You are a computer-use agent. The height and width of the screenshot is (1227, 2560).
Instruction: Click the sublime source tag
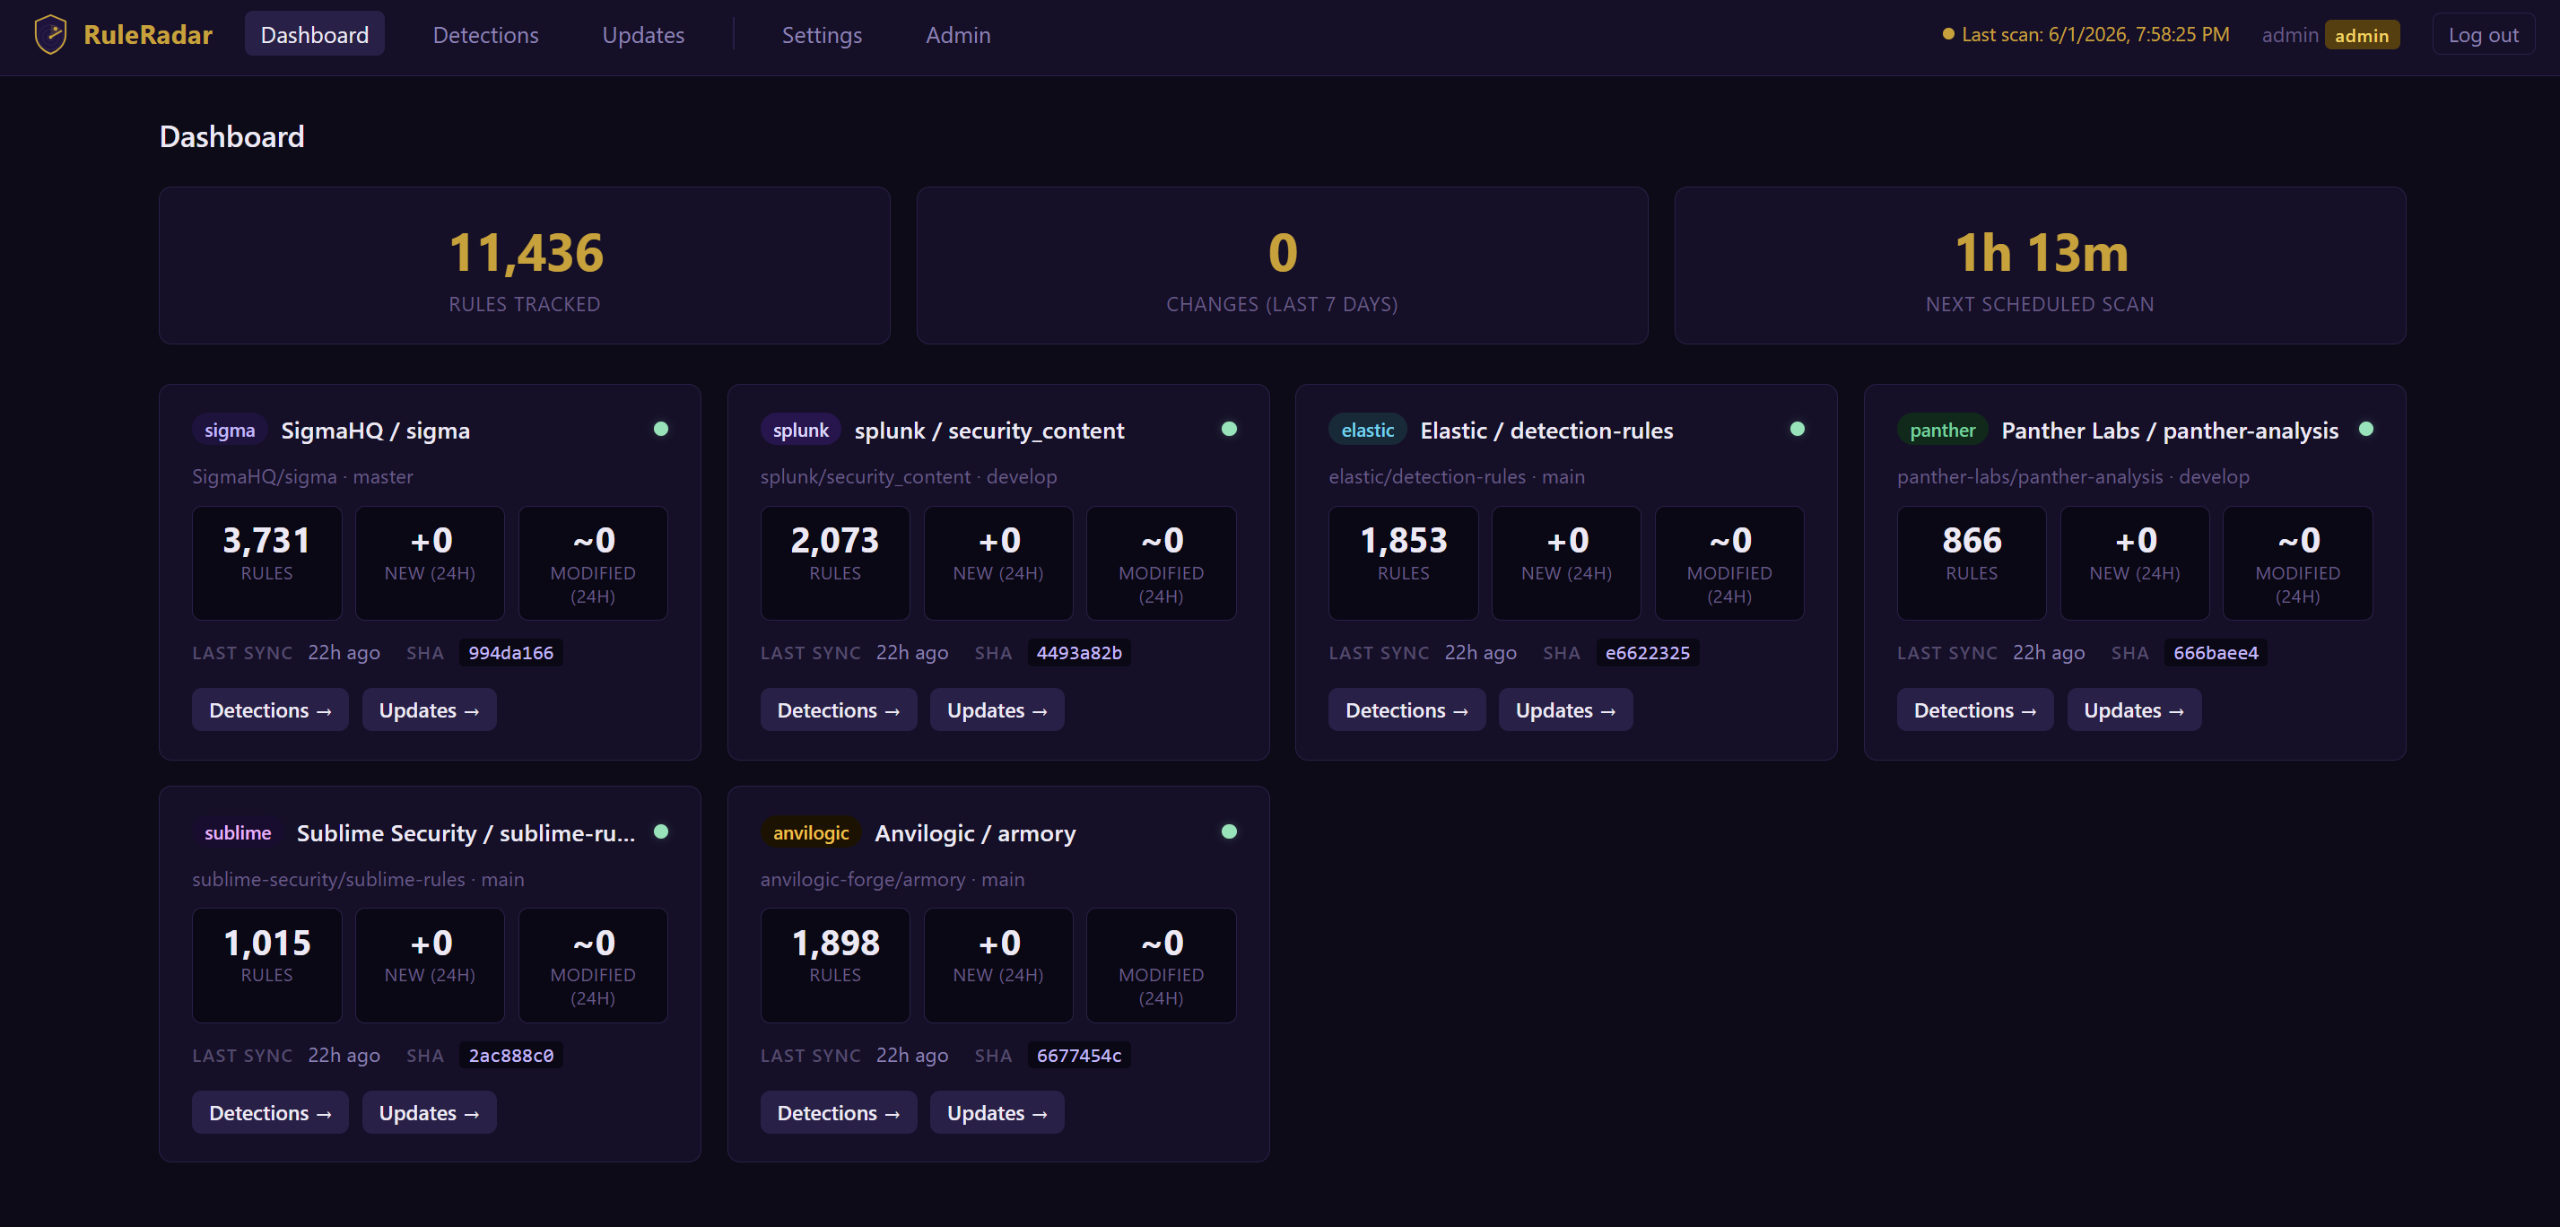238,832
